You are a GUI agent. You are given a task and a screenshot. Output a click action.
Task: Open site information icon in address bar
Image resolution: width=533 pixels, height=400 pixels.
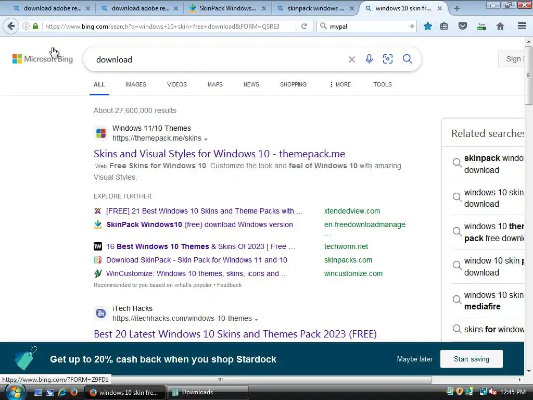point(26,26)
